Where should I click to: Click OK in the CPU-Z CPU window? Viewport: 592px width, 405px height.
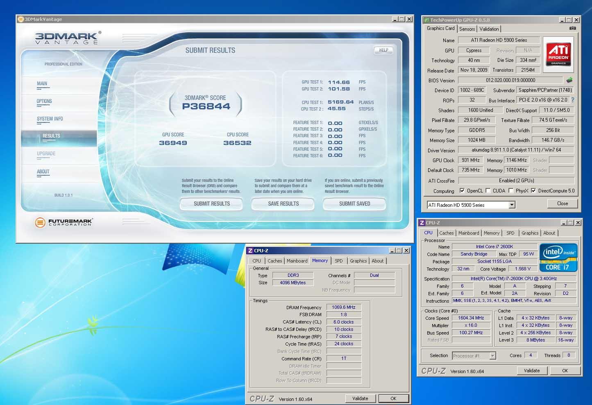coord(565,371)
